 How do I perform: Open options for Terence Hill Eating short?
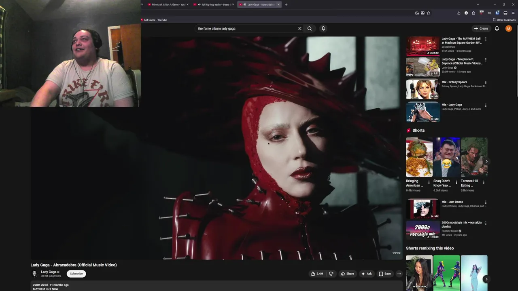(x=484, y=182)
